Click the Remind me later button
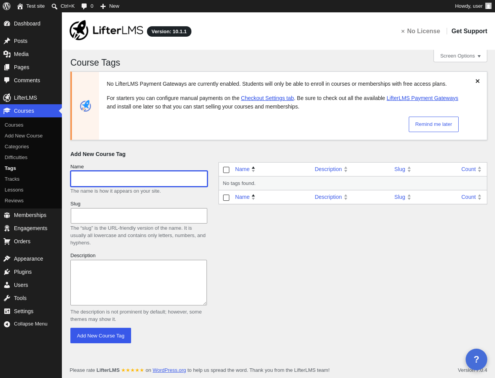 434,124
